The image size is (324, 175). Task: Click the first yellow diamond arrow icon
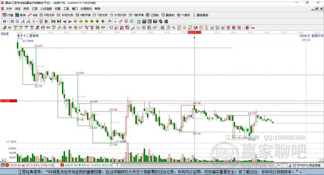click(x=75, y=21)
